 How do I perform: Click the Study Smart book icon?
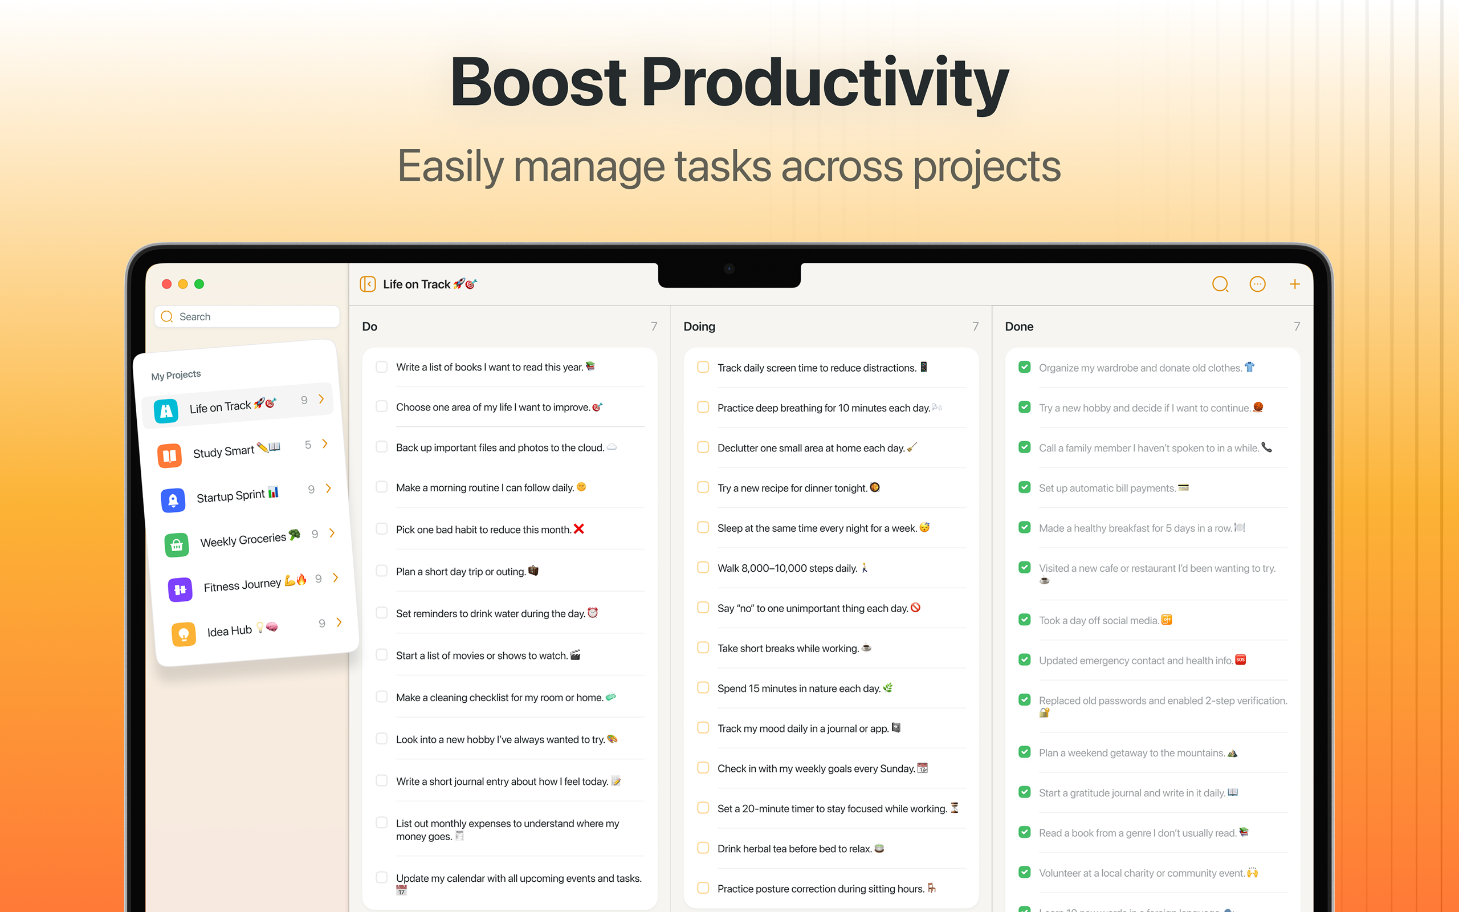pos(169,455)
